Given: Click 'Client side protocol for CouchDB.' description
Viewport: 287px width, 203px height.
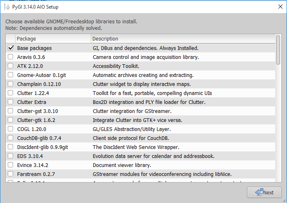Looking at the screenshot, I should [131, 138].
